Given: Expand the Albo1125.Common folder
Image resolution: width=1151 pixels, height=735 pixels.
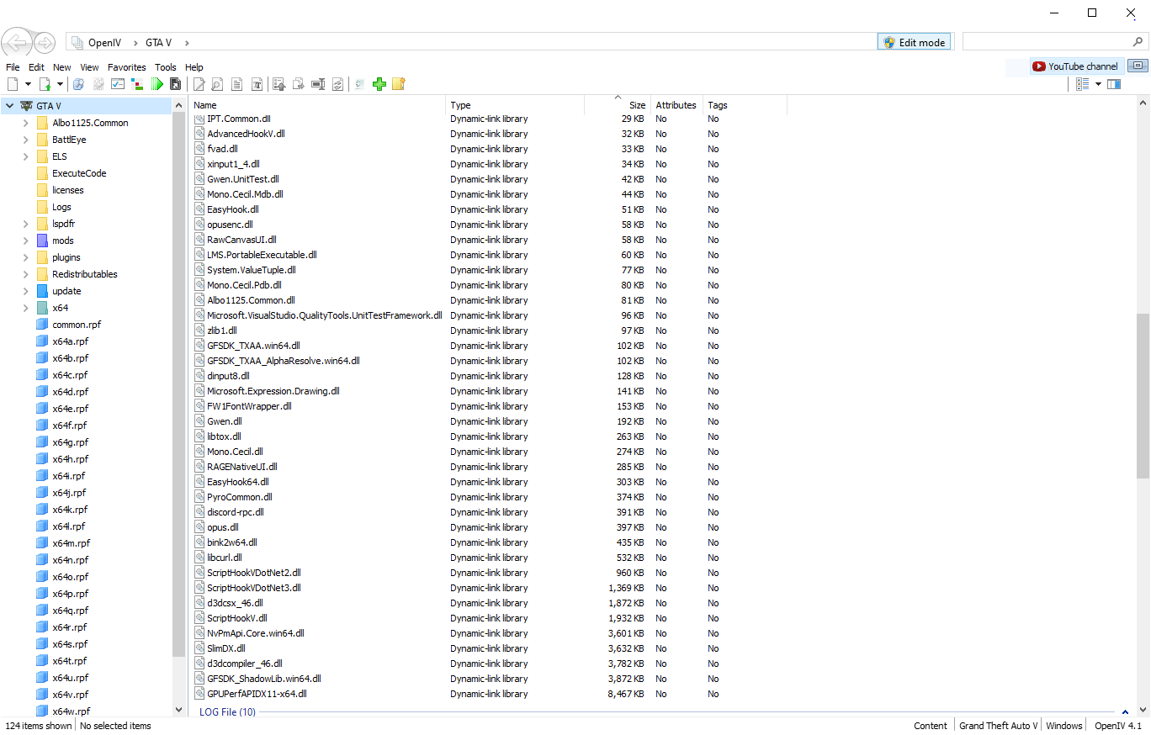Looking at the screenshot, I should (x=26, y=123).
